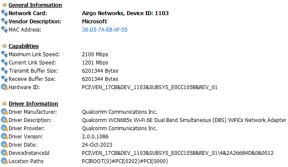Image resolution: width=288 pixels, height=167 pixels.
Task: Click the network icon beside Vendor Description
Action: point(4,22)
